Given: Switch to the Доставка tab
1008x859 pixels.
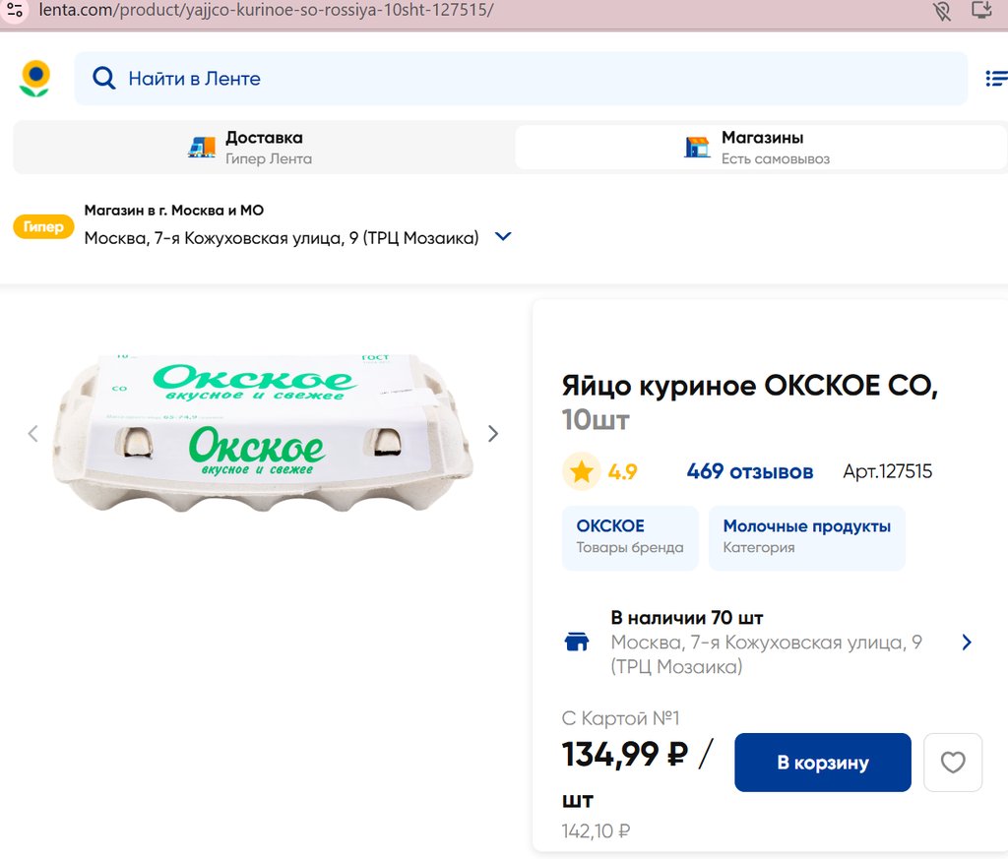Looking at the screenshot, I should 264,148.
